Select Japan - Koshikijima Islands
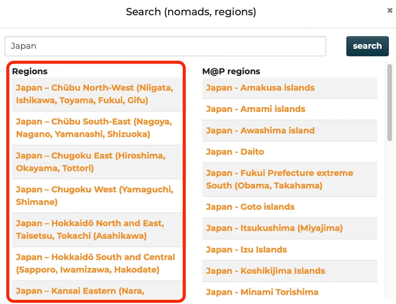396x304 pixels. [265, 271]
